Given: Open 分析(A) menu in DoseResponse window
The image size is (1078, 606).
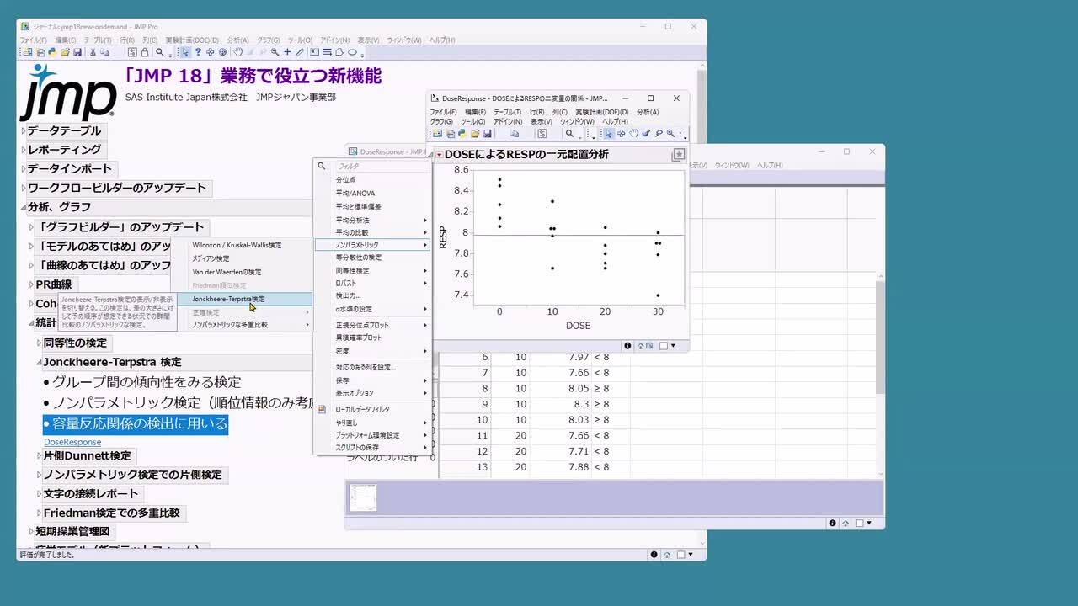Looking at the screenshot, I should coord(647,112).
